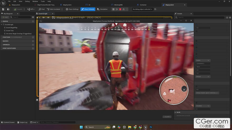232x130 pixels.
Task: Click the console command input field
Action: 58,122
